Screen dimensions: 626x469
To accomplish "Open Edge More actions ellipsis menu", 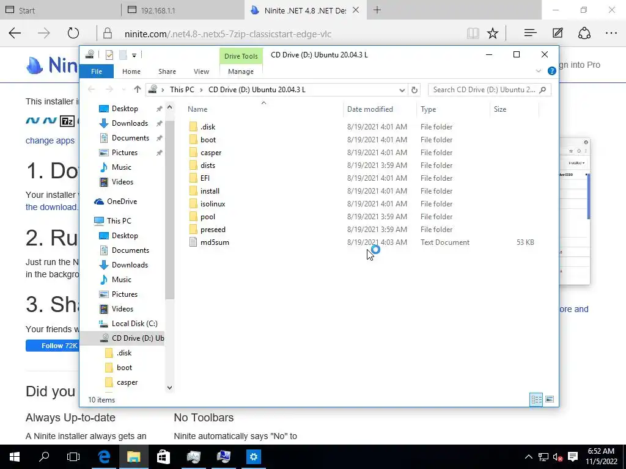I will pyautogui.click(x=611, y=33).
